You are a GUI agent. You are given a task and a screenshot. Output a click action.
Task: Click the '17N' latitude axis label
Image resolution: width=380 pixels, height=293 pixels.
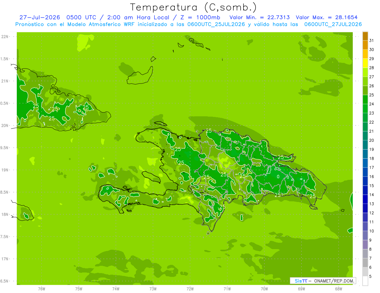(5, 259)
